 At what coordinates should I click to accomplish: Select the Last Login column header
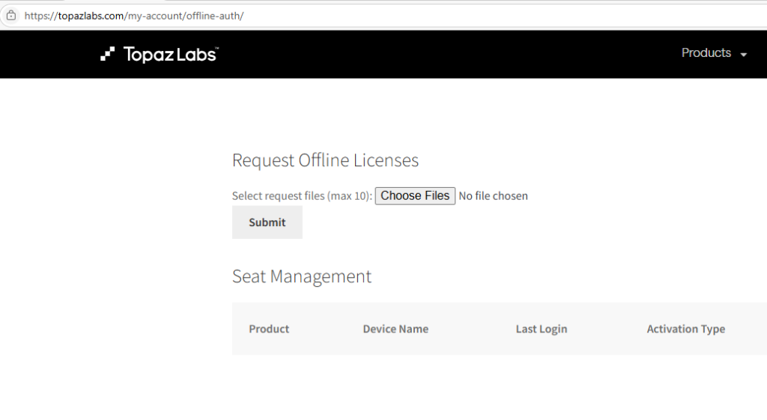[541, 329]
